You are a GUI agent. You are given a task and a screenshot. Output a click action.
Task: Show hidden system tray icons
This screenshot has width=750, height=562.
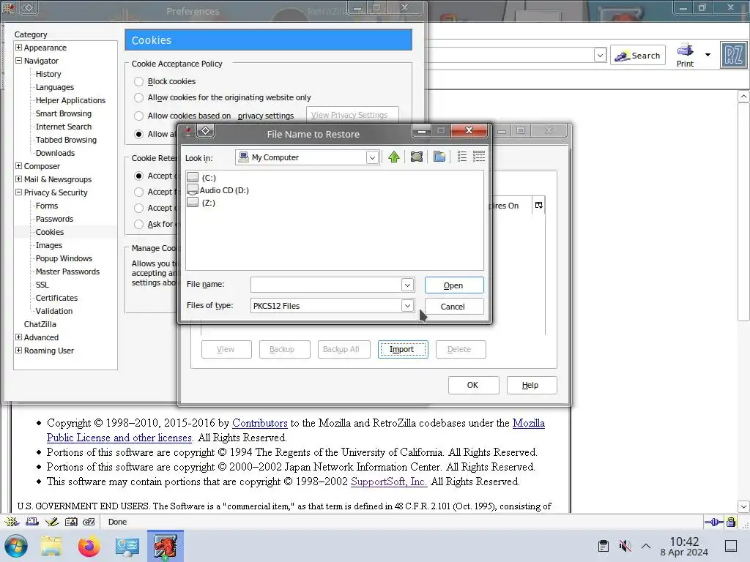tap(646, 546)
